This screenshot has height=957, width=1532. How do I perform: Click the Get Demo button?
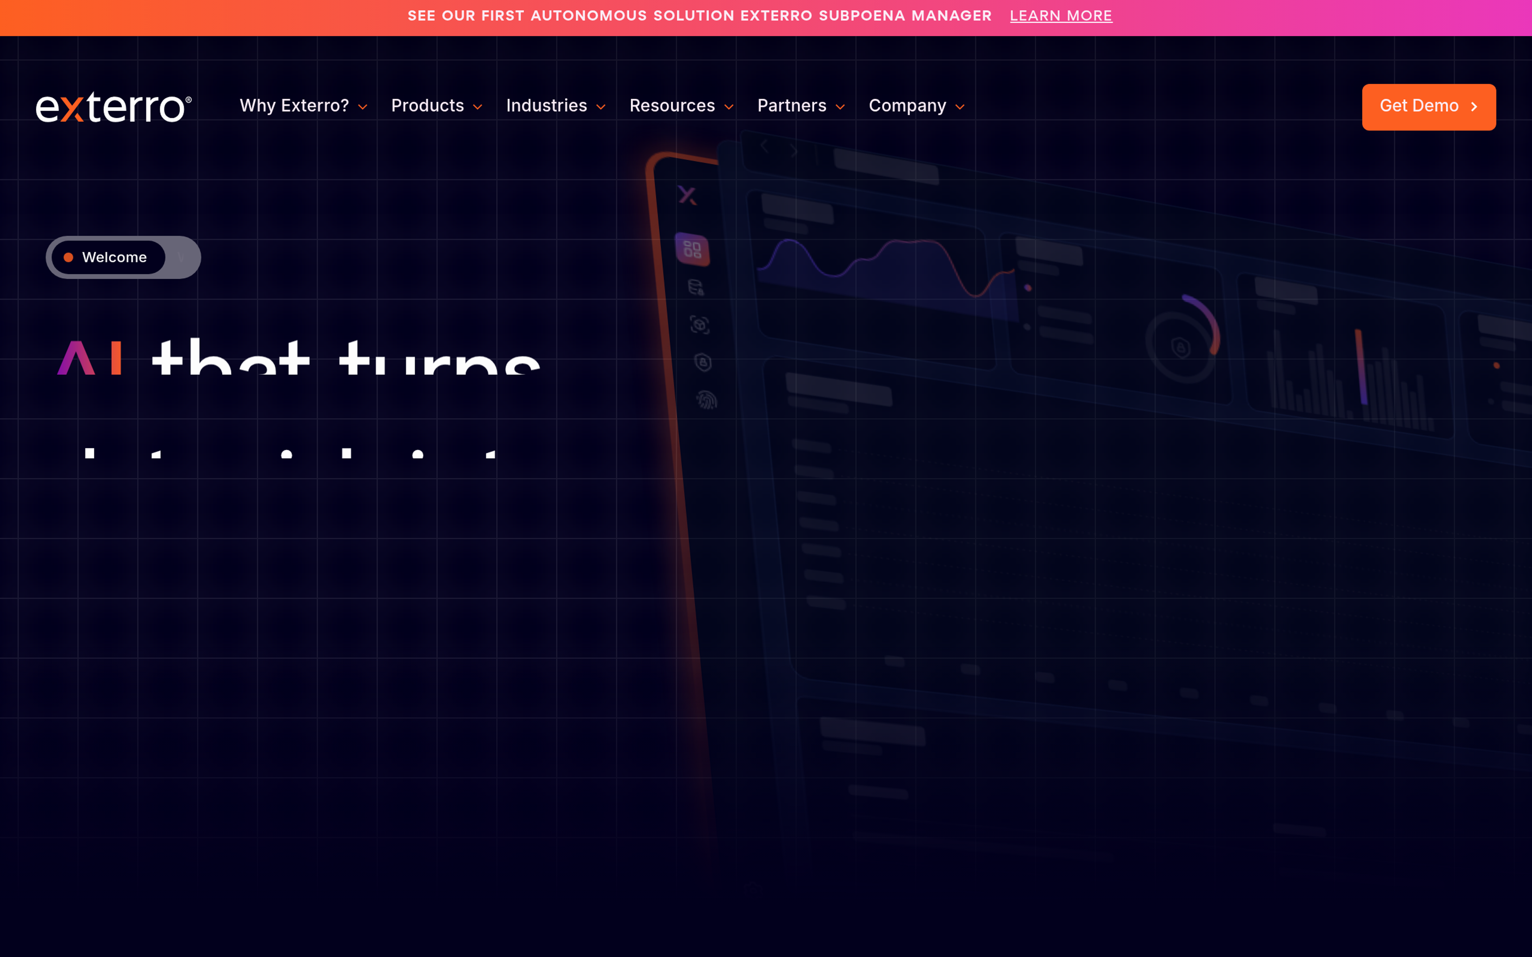point(1429,107)
